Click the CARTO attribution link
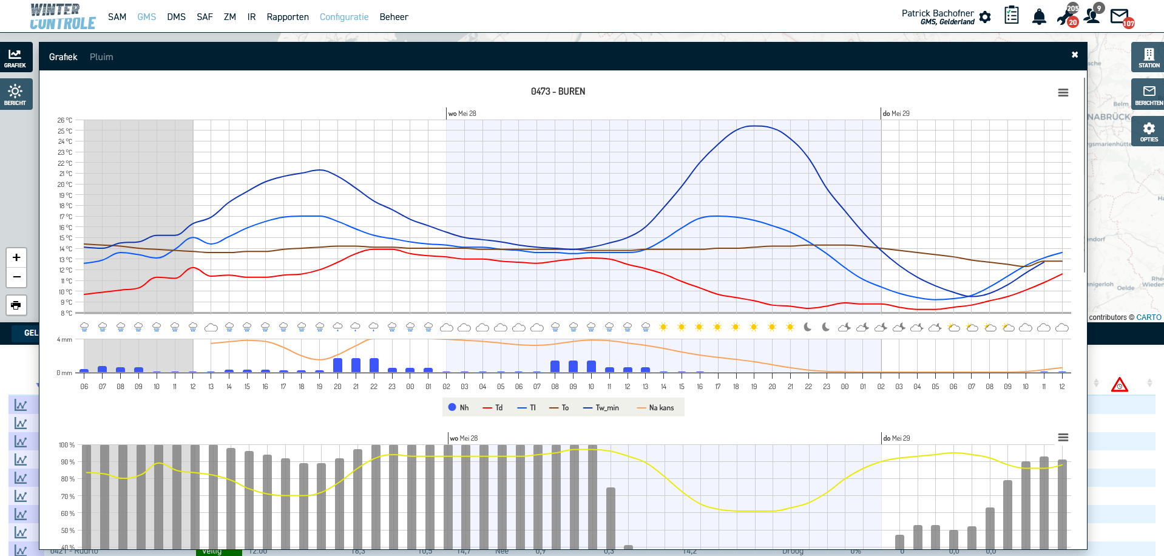 click(x=1149, y=317)
